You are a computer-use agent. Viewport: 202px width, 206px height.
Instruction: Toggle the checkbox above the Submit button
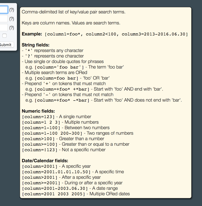[x=4, y=35]
